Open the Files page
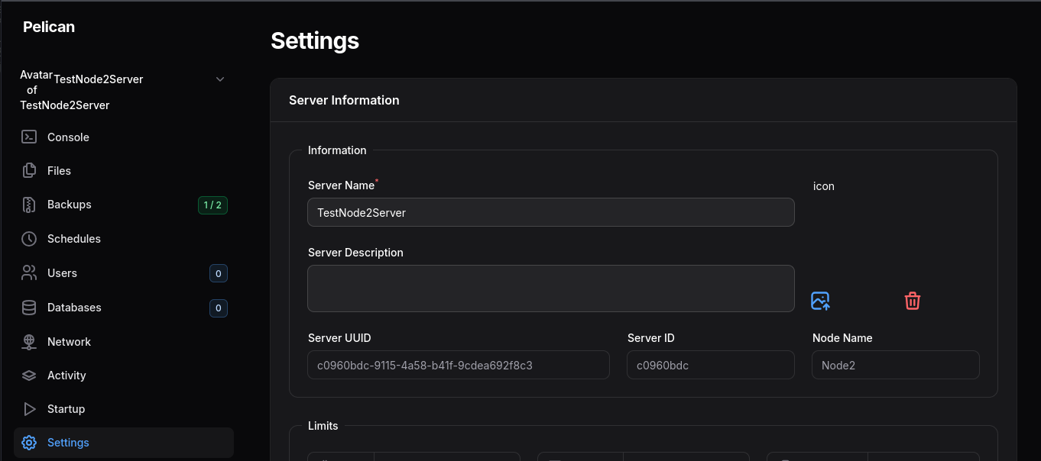 [124, 171]
